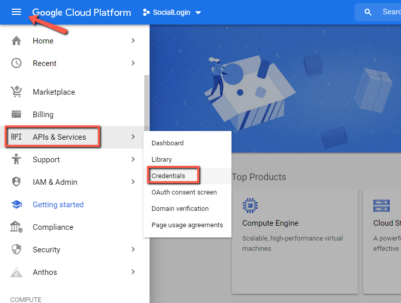401x303 pixels.
Task: Select Dashboard in the APIs submenu
Action: [187, 143]
